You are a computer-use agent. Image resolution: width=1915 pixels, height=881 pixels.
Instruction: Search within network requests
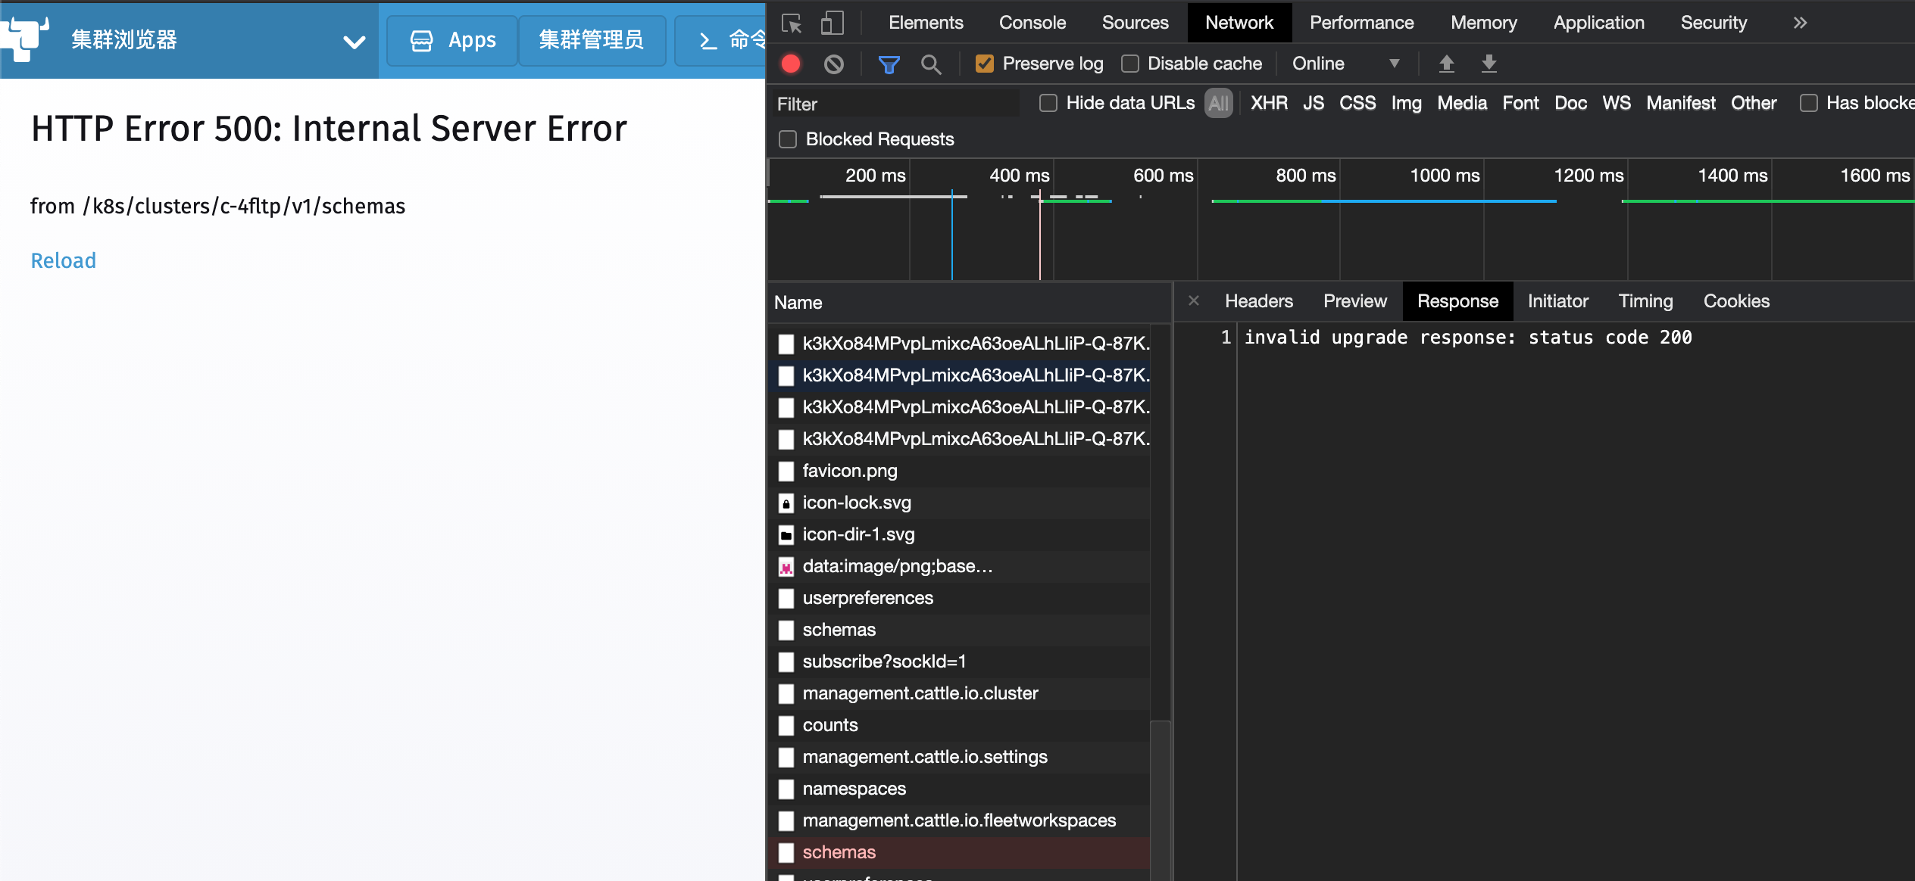931,64
